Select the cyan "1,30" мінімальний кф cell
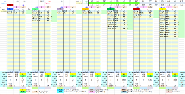185x95 pixels. (60, 92)
